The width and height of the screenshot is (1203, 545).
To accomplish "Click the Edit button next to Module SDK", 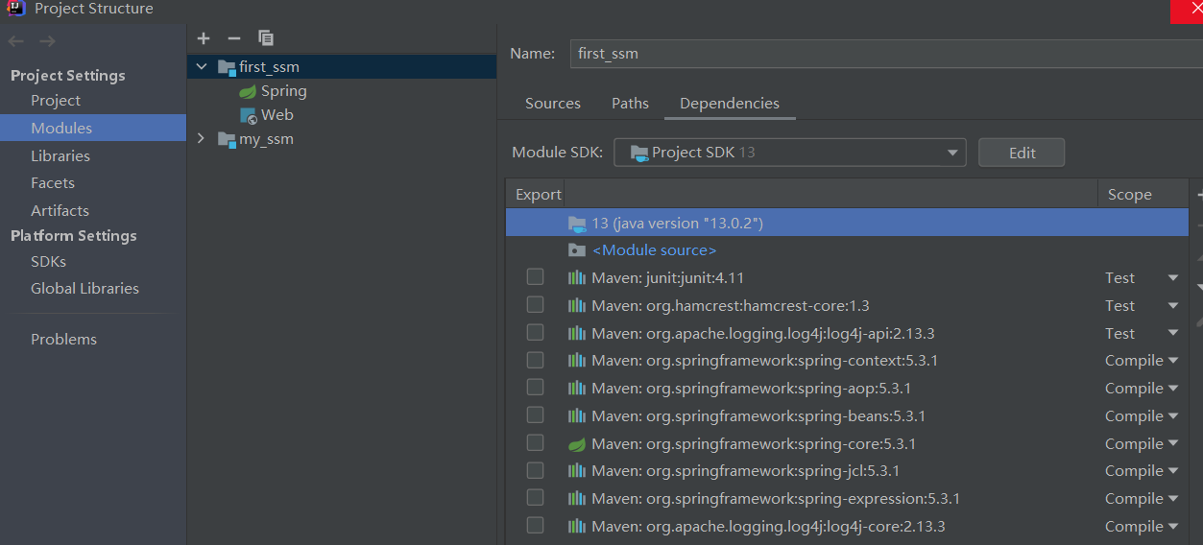I will click(1022, 153).
